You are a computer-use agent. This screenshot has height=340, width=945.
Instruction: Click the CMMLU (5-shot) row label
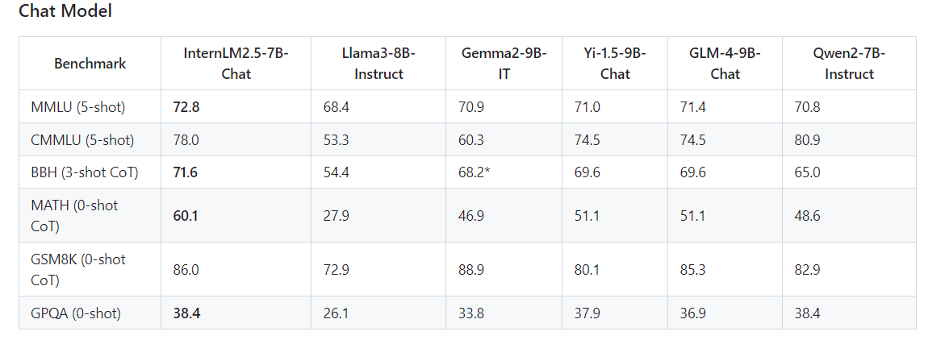[82, 139]
